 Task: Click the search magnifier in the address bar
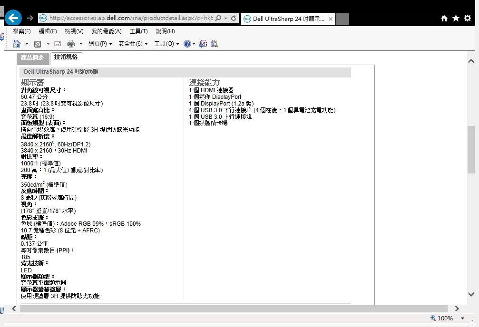pos(218,18)
